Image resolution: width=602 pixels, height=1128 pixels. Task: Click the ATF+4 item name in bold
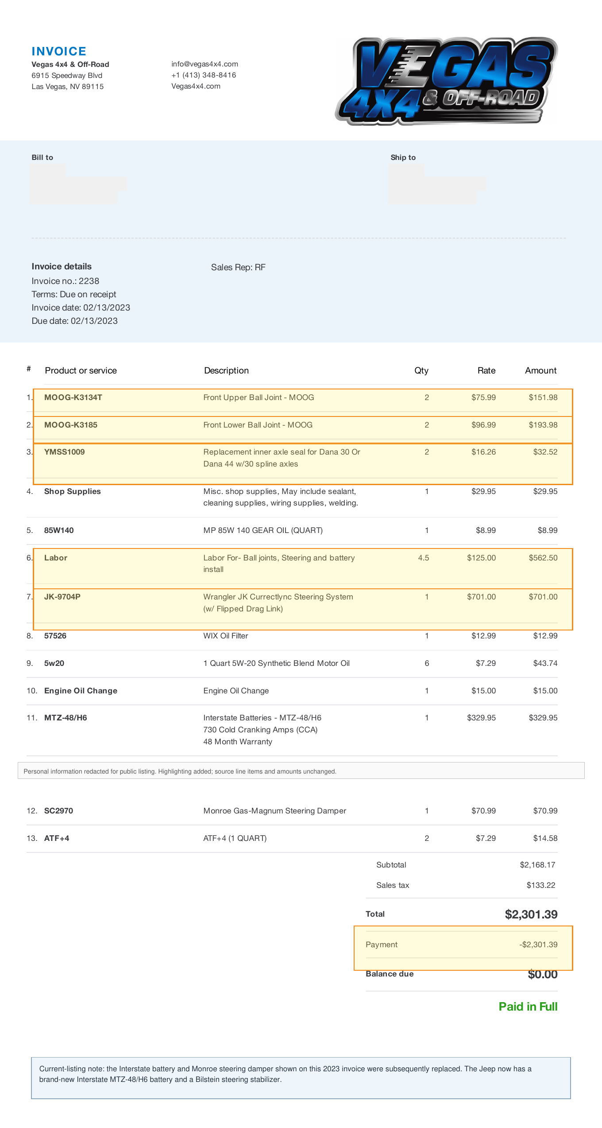(x=57, y=838)
